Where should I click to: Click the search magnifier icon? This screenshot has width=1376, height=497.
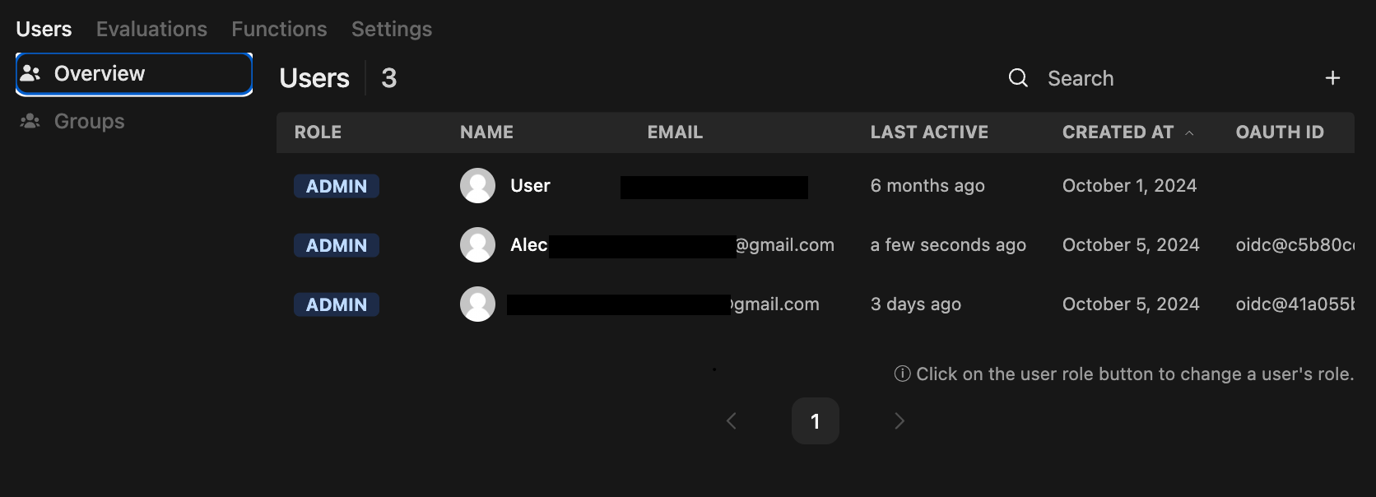[x=1018, y=78]
